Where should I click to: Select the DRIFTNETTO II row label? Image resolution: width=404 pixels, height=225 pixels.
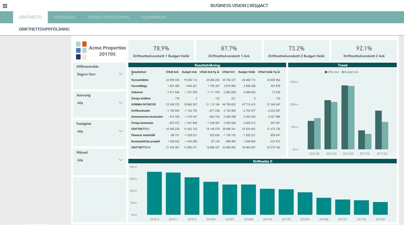pos(141,147)
